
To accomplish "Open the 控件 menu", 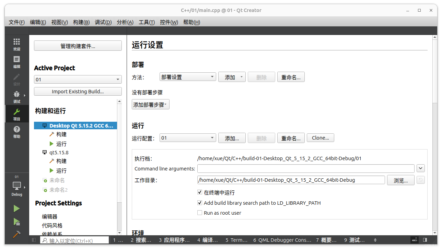I will click(169, 22).
